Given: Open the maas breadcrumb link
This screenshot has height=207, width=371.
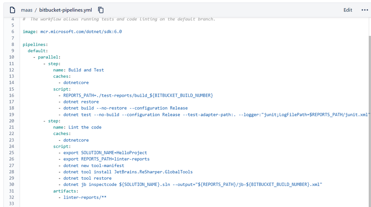Looking at the screenshot, I should click(26, 10).
